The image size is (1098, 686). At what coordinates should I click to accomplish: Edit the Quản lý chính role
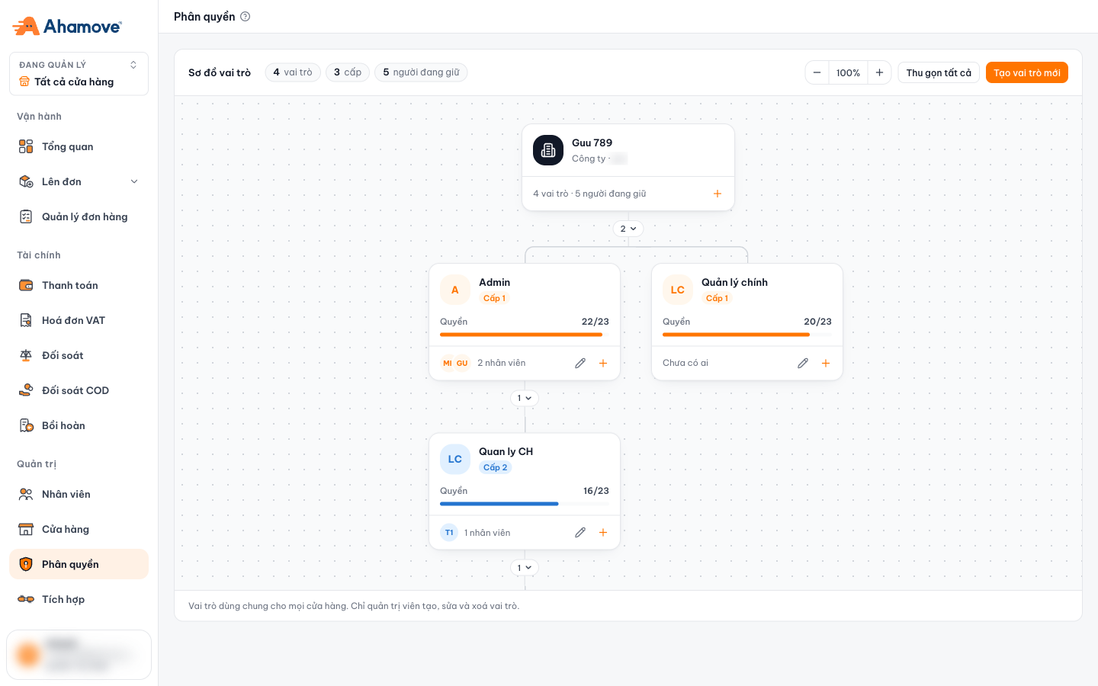coord(803,363)
